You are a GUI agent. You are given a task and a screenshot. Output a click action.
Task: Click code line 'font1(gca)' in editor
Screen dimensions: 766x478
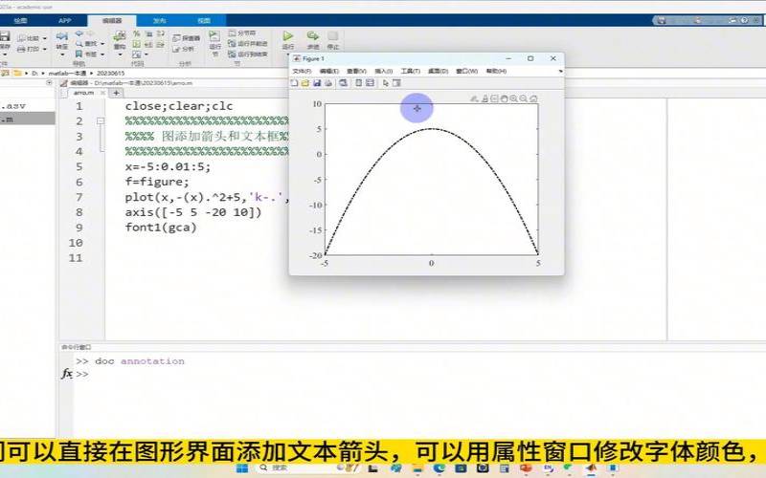click(160, 228)
